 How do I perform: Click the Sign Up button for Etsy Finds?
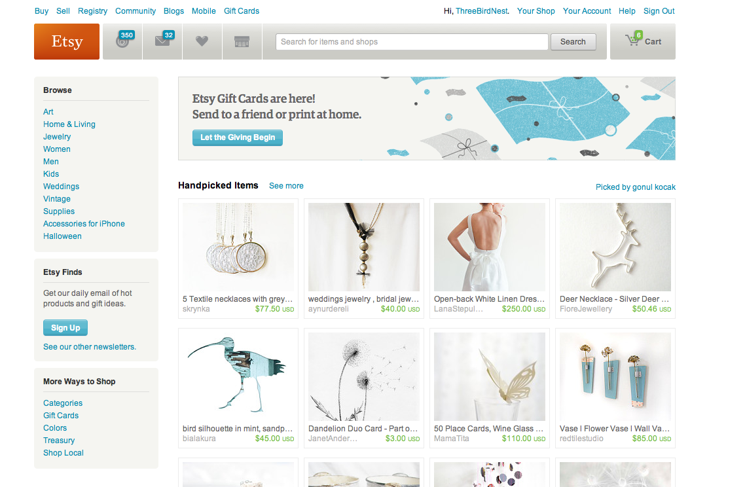pos(65,328)
